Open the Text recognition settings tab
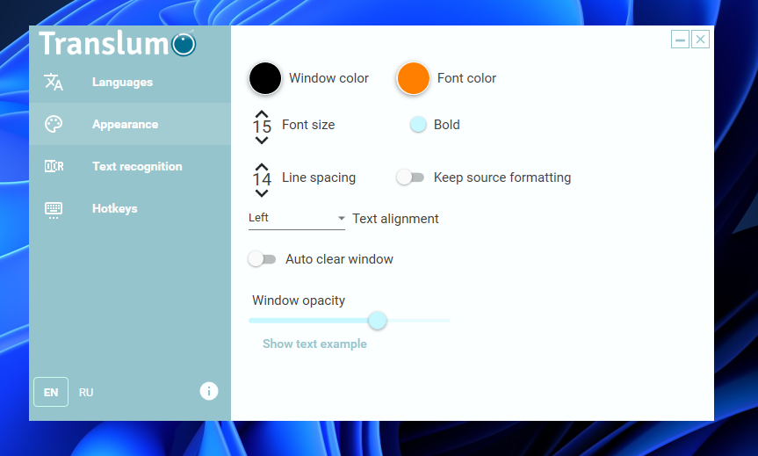758x456 pixels. tap(137, 166)
